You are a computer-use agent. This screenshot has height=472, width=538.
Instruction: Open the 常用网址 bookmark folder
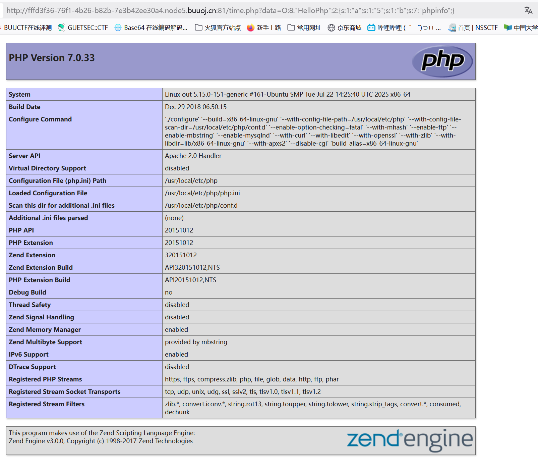(304, 28)
